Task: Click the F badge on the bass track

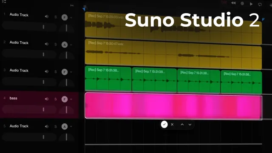Action: (x=65, y=99)
